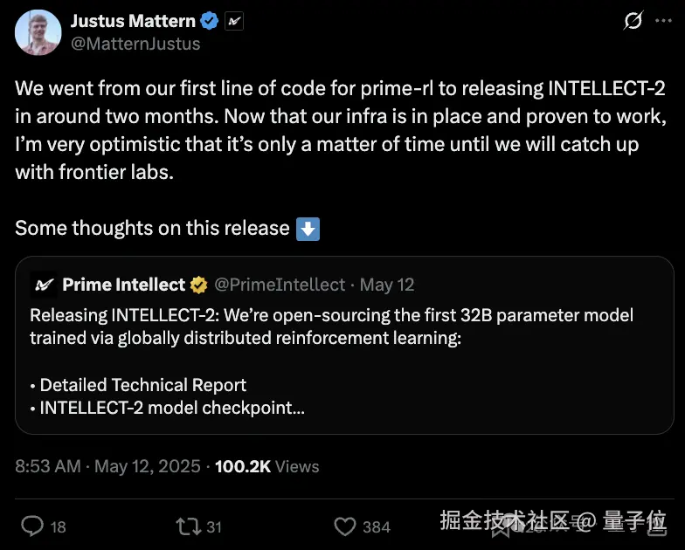The height and width of the screenshot is (550, 685).
Task: Open the 8:53 AM May 12, 2025 timestamp
Action: click(107, 466)
